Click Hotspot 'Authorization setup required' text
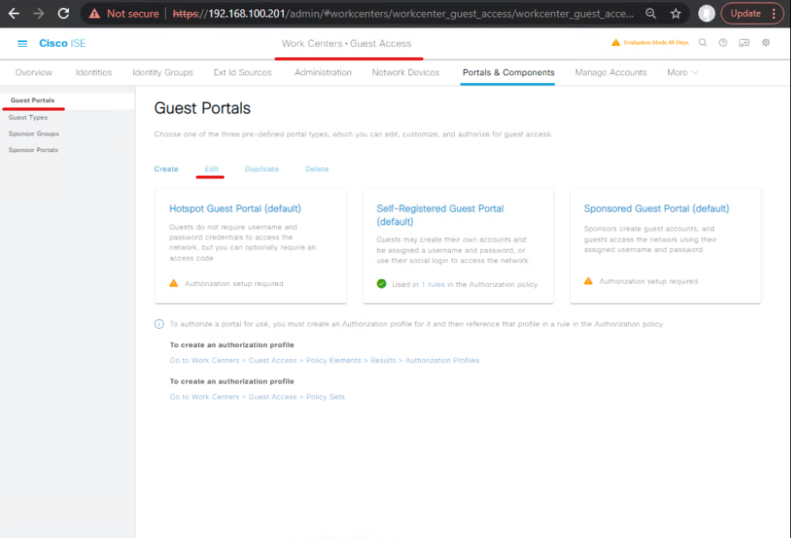Screen dimensions: 791x538 (x=234, y=284)
